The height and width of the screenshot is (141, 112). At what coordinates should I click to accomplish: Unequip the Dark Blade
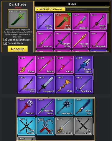pos(18,49)
